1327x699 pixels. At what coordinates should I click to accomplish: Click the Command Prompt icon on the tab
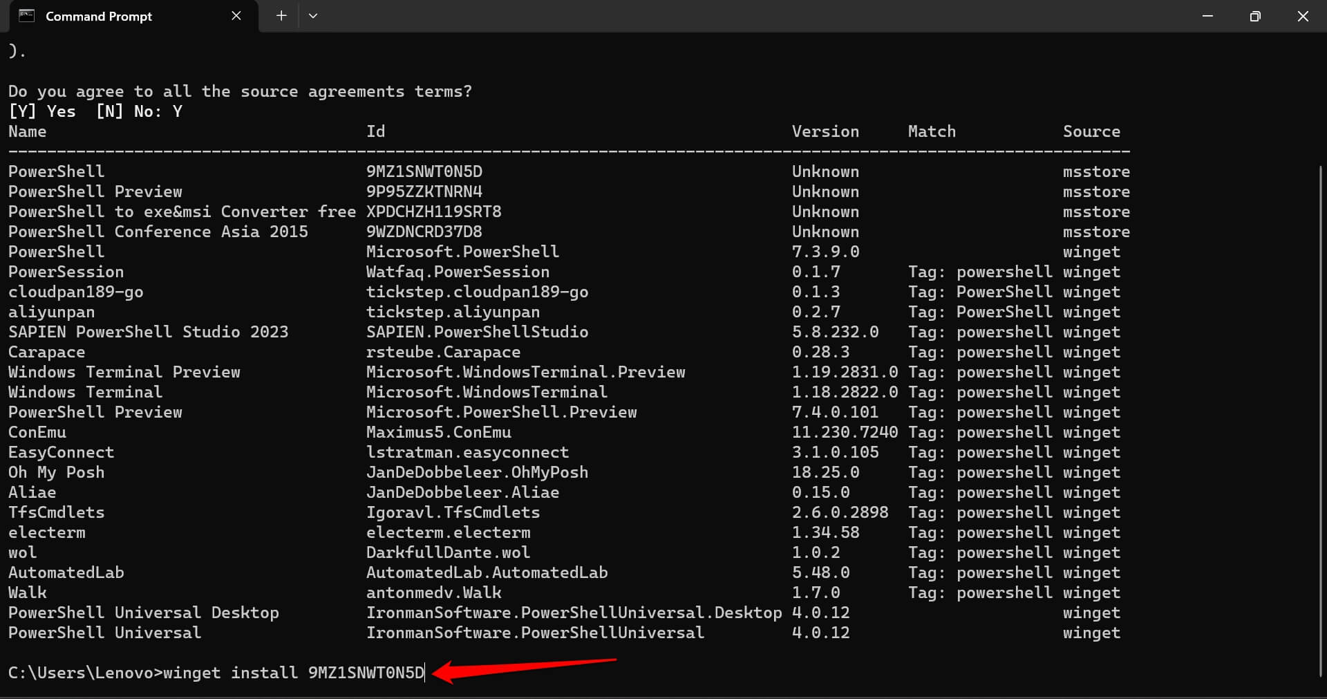(26, 15)
